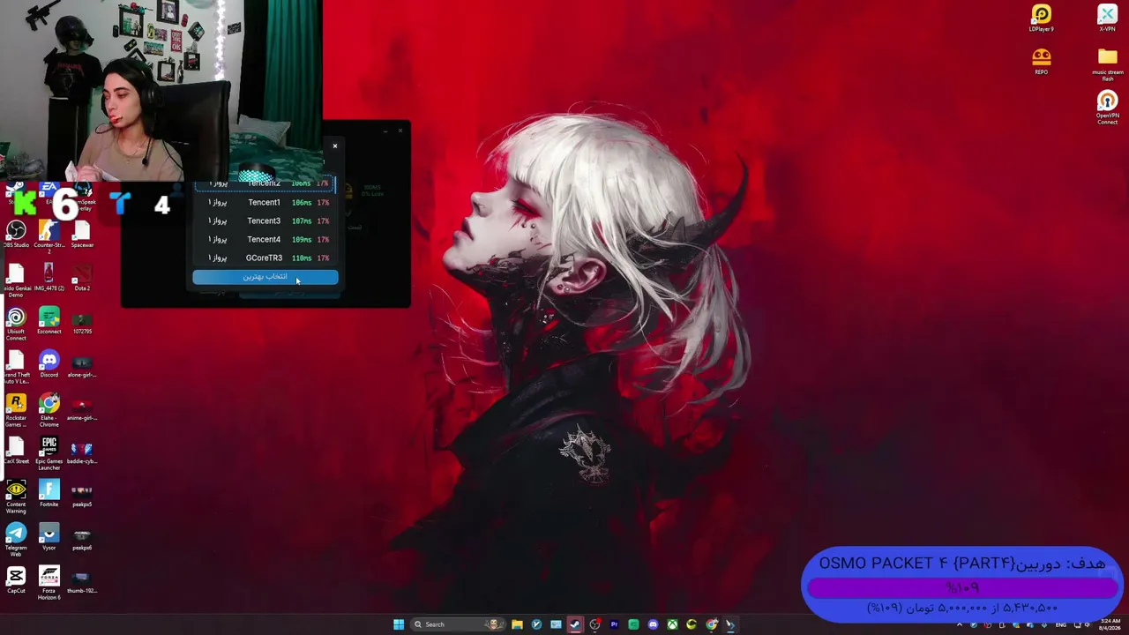This screenshot has width=1129, height=635.
Task: Switch to Steam in the taskbar
Action: pos(575,624)
